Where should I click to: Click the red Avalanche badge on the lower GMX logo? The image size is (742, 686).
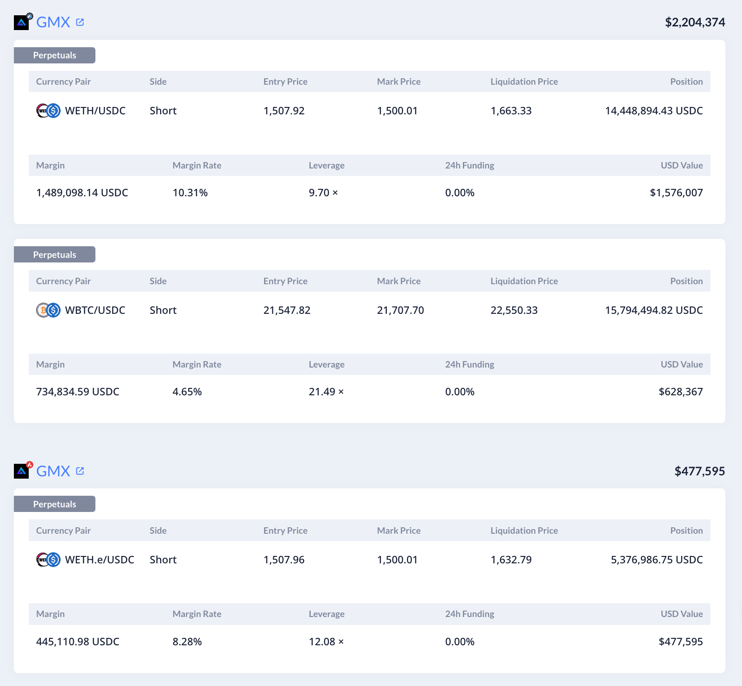pyautogui.click(x=30, y=465)
